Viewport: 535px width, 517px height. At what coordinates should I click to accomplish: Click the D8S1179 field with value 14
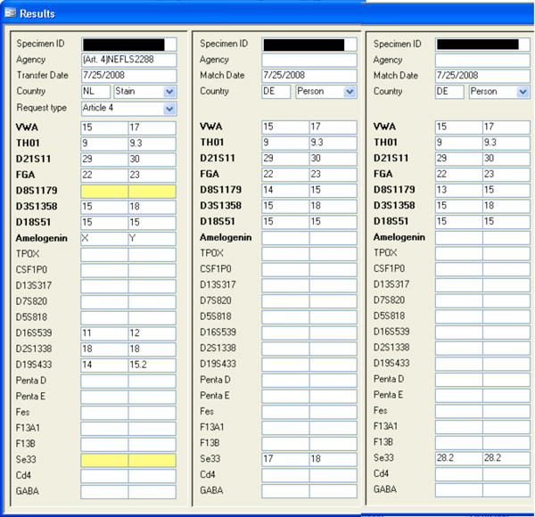[284, 191]
